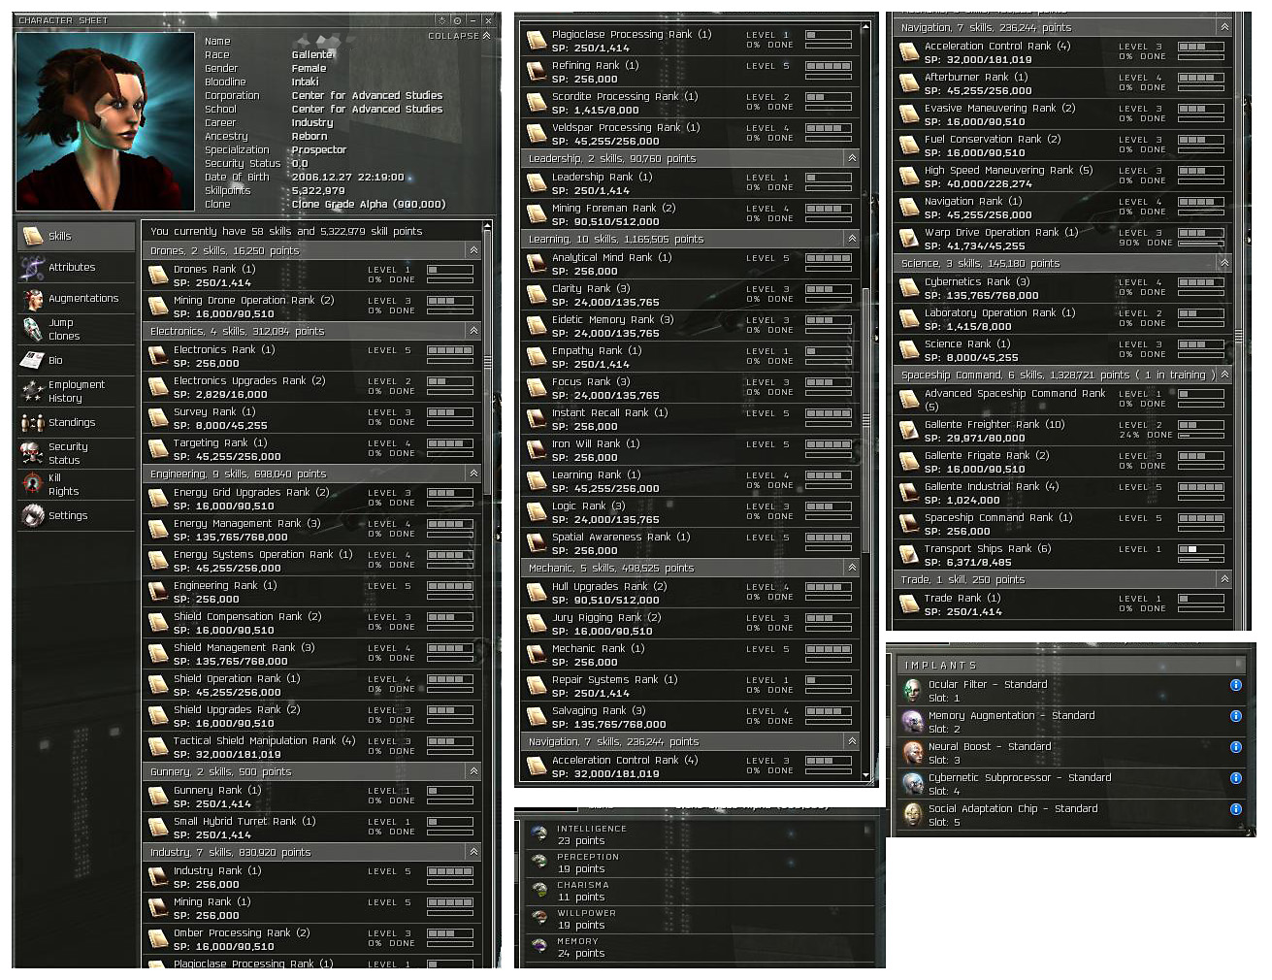The height and width of the screenshot is (980, 1272).
Task: Select the Refining Rank (1) skill
Action: click(691, 72)
